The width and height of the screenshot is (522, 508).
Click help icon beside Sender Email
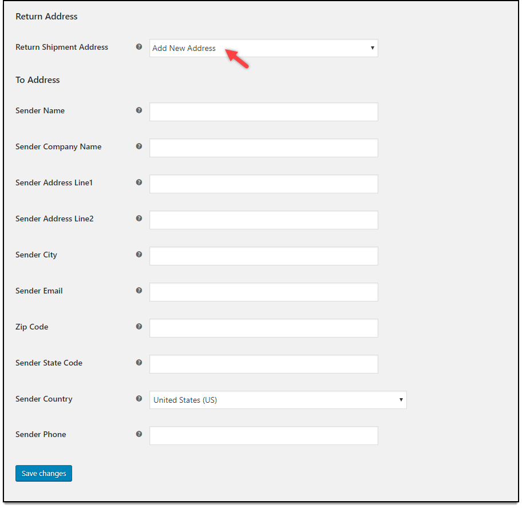[139, 291]
